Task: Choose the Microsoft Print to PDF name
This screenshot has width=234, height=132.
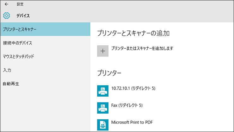Action: tap(132, 122)
